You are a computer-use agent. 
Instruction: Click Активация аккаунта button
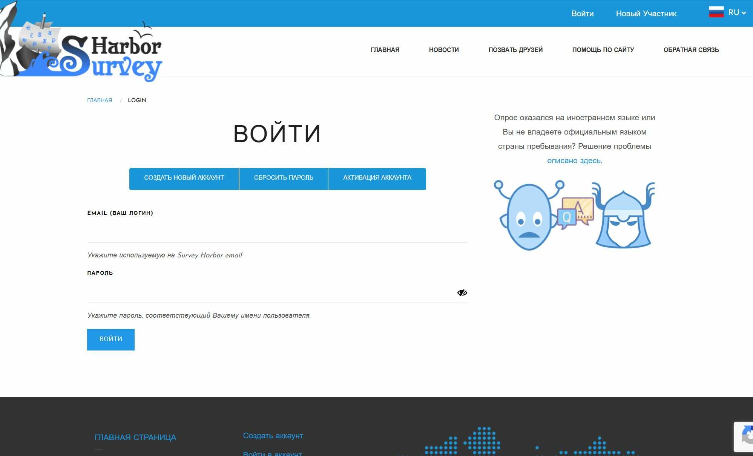tap(377, 178)
